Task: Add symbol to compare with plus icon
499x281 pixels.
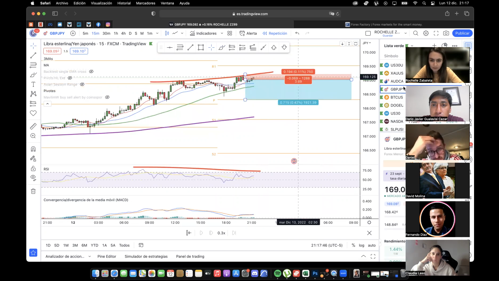Action: pyautogui.click(x=73, y=33)
